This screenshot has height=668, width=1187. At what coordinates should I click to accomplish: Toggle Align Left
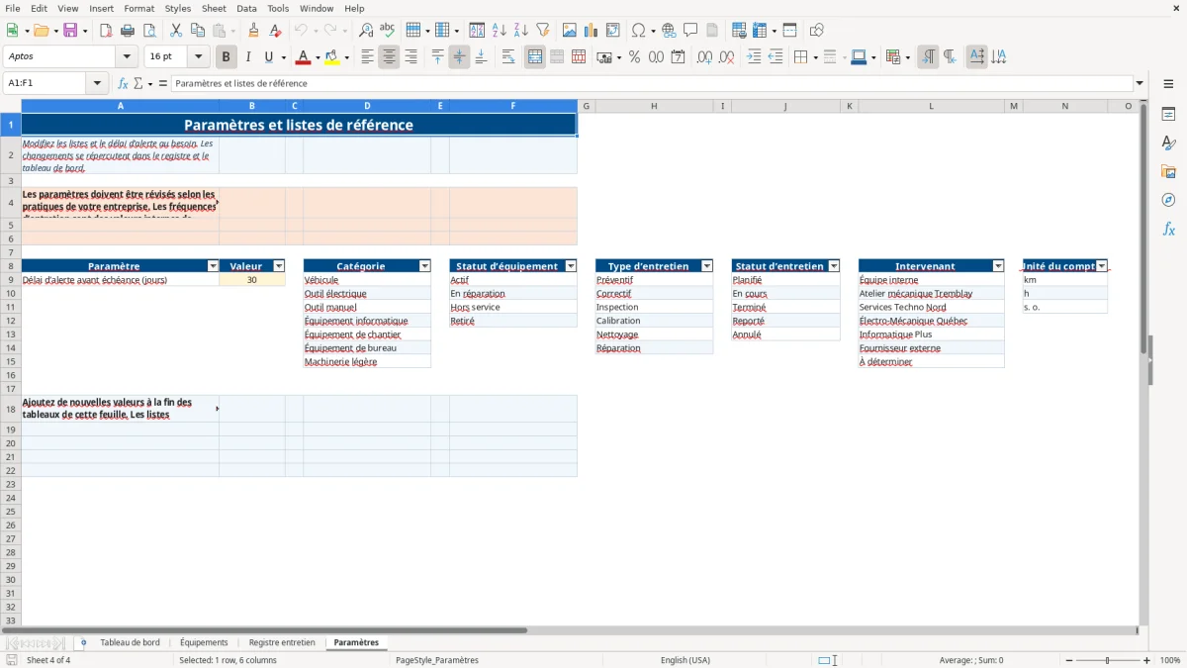point(367,57)
